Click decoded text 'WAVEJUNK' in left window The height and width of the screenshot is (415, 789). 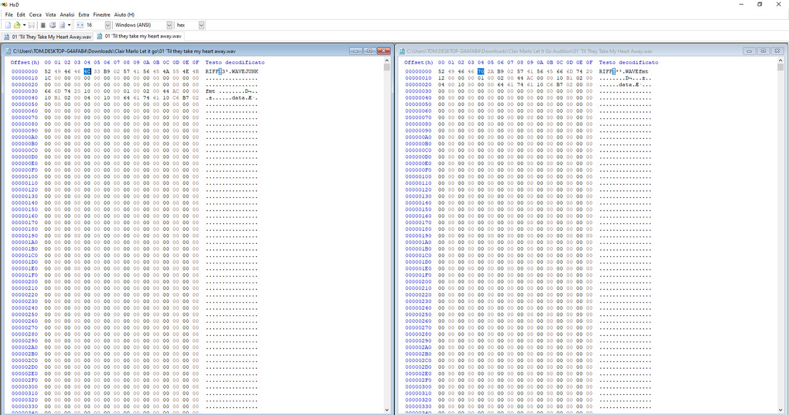point(245,71)
